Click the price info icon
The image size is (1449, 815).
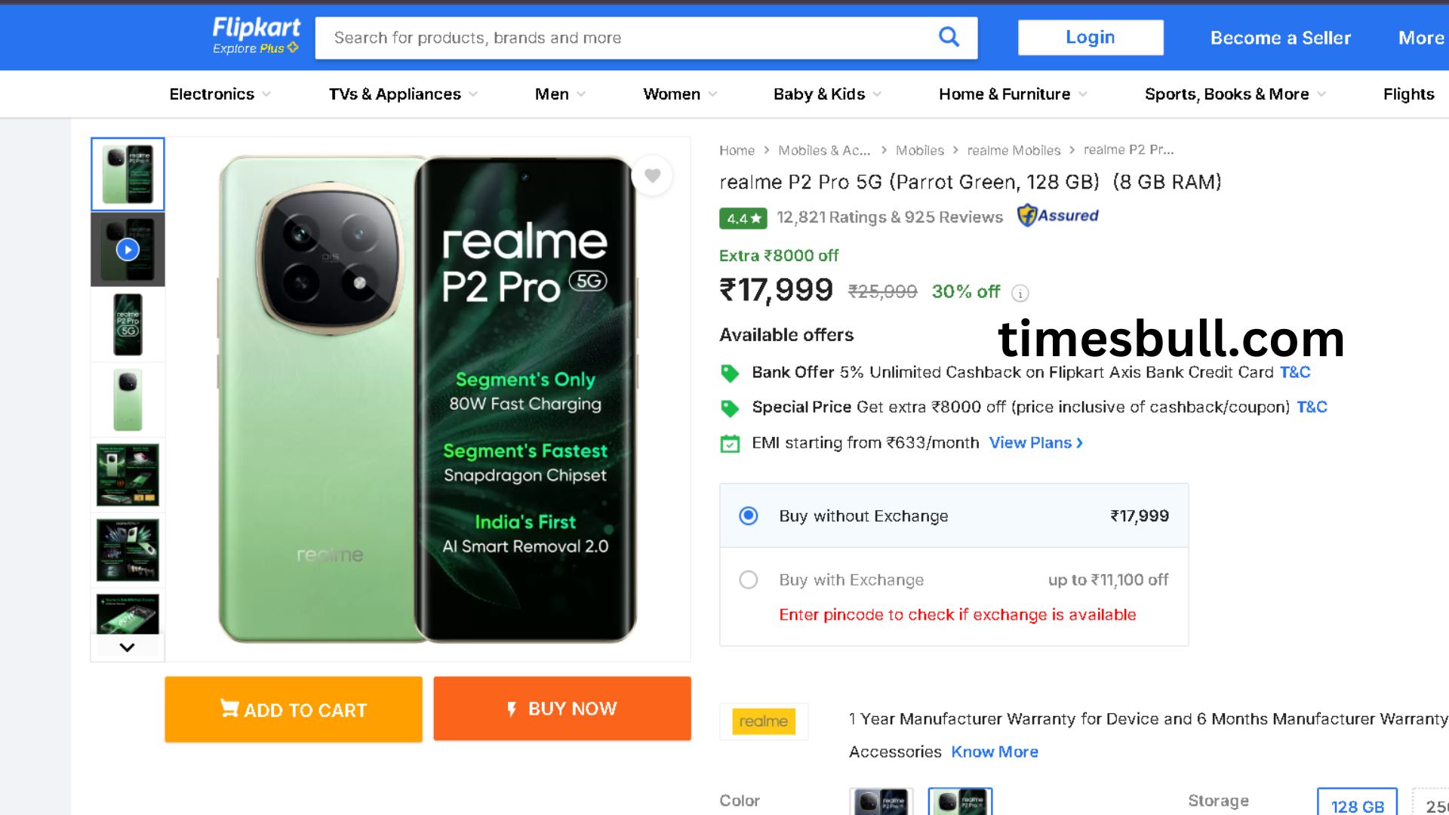[1020, 294]
